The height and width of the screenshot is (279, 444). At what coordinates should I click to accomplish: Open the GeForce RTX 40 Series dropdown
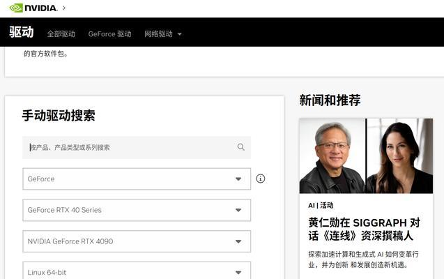point(137,210)
